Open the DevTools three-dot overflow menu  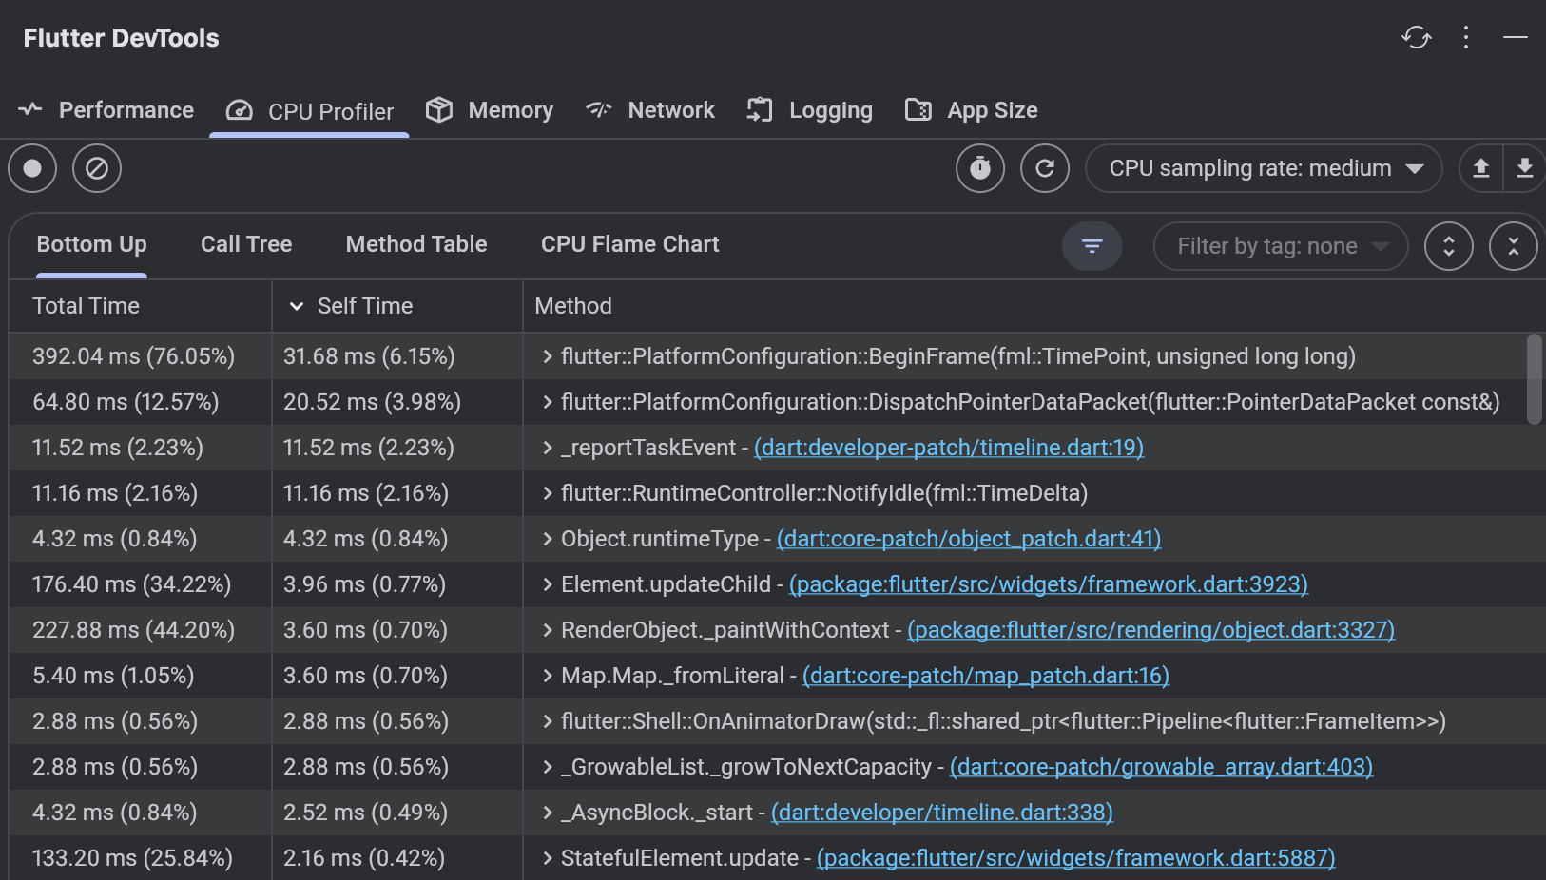tap(1465, 37)
